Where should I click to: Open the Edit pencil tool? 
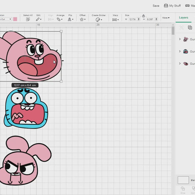[38, 19]
